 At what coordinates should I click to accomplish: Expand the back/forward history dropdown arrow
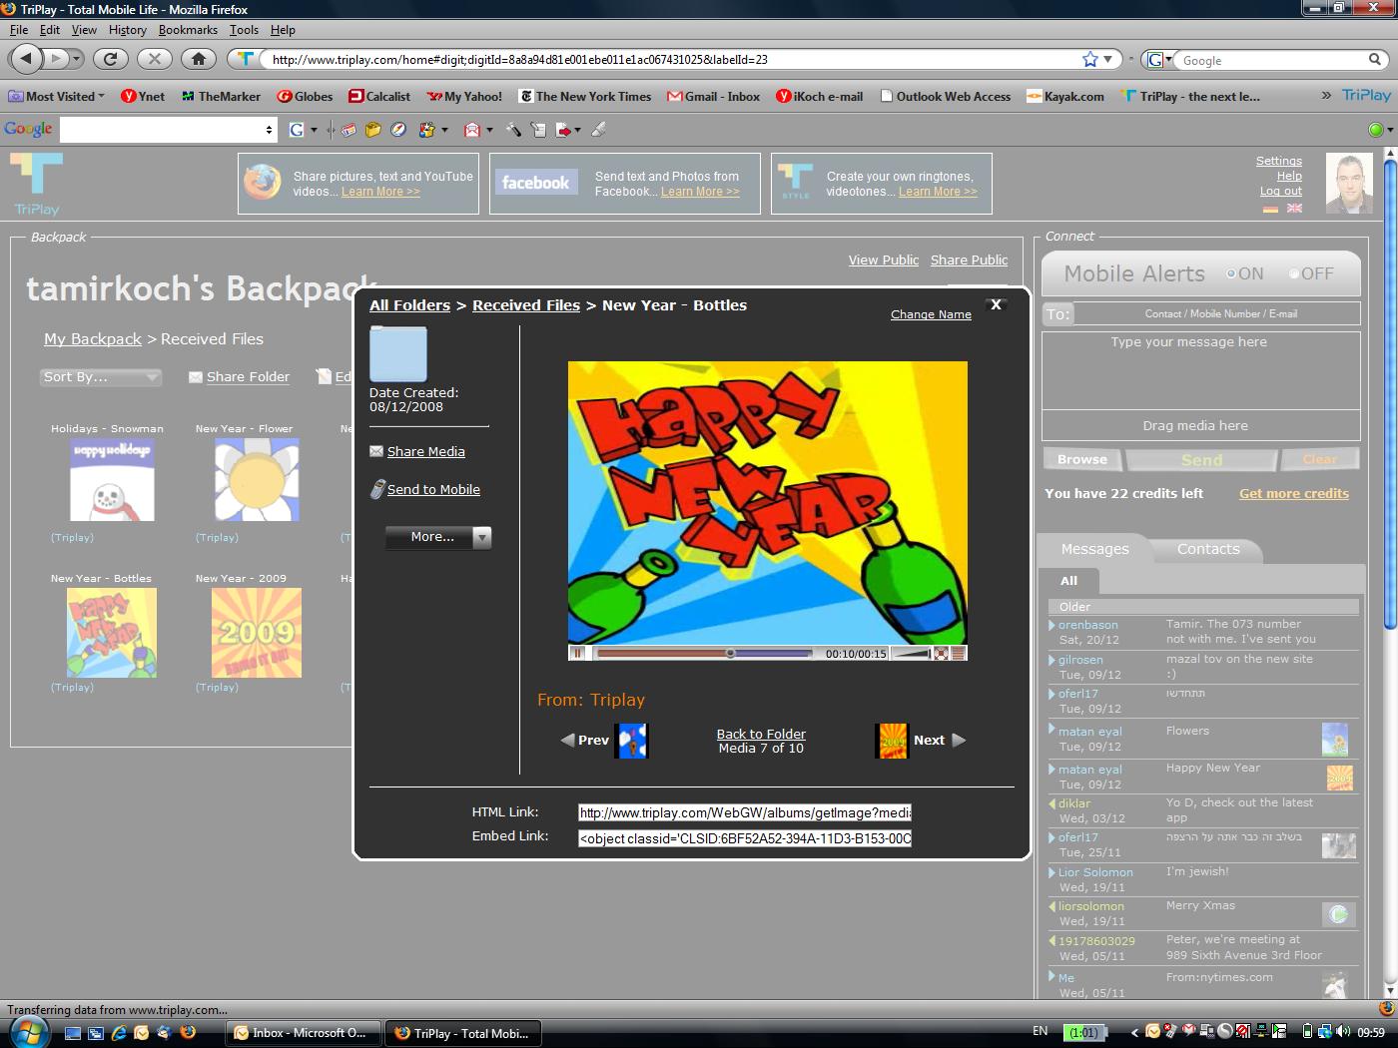point(76,59)
